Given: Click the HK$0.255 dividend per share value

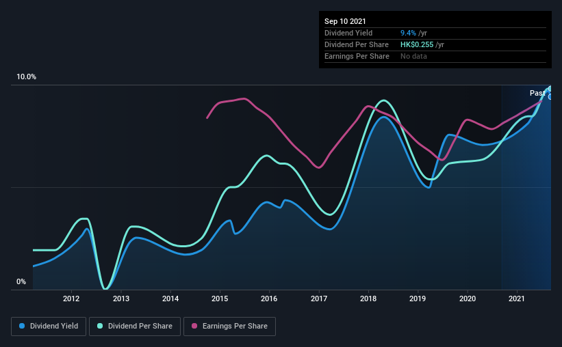Looking at the screenshot, I should [x=417, y=44].
